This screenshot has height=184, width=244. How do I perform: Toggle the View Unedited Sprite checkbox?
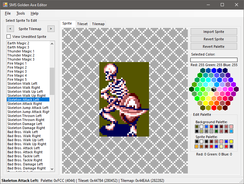[x=9, y=37]
